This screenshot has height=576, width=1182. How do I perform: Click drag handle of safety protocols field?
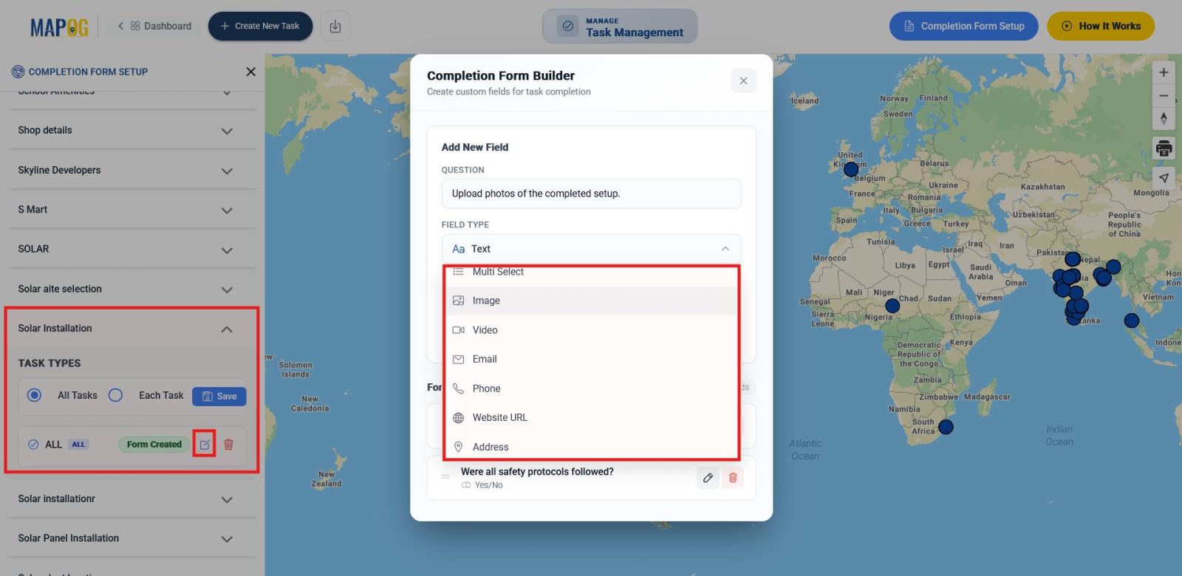tap(445, 477)
